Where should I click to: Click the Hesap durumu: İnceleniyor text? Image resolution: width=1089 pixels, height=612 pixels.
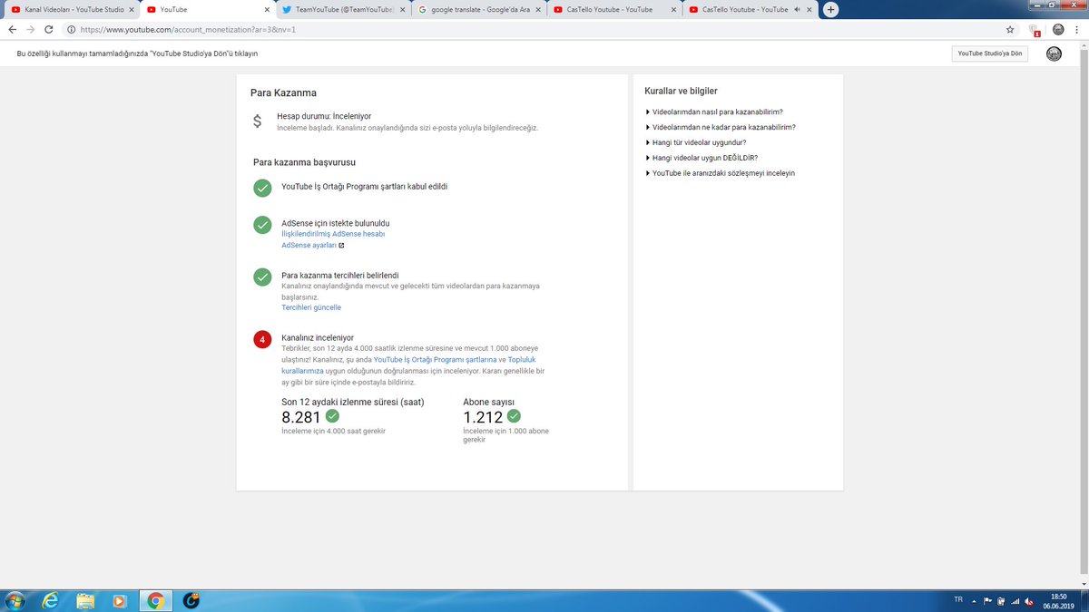[324, 116]
